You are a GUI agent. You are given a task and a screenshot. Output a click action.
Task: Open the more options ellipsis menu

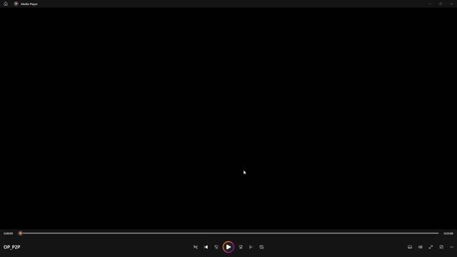click(x=451, y=247)
